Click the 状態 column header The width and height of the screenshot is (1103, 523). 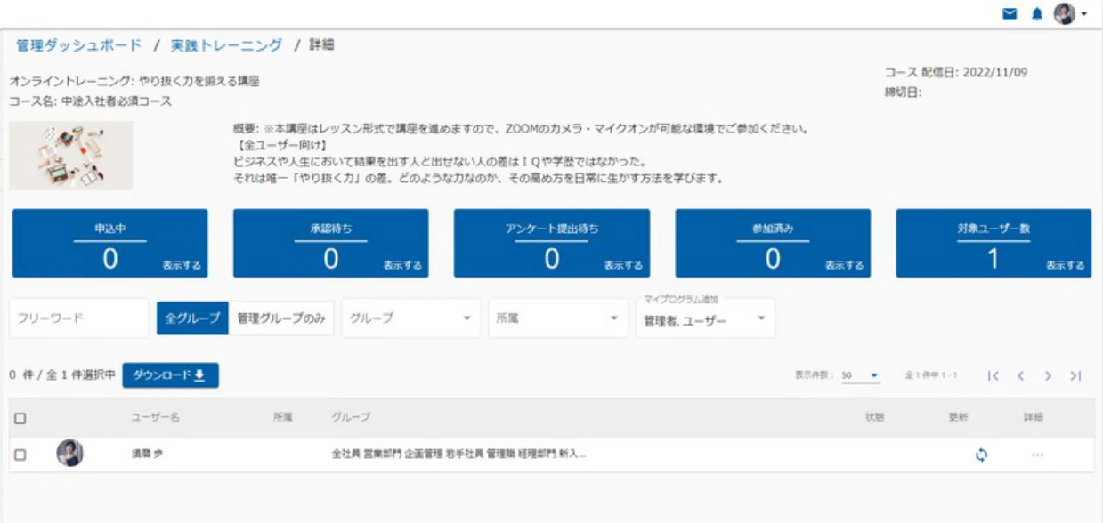click(874, 417)
